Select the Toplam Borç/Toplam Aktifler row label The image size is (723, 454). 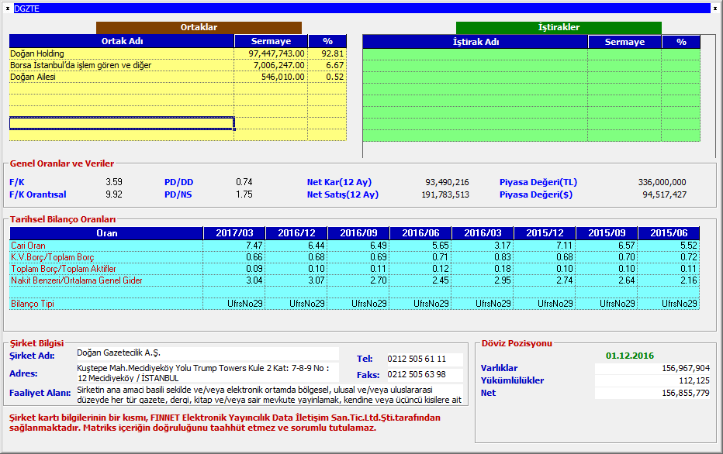pyautogui.click(x=64, y=269)
